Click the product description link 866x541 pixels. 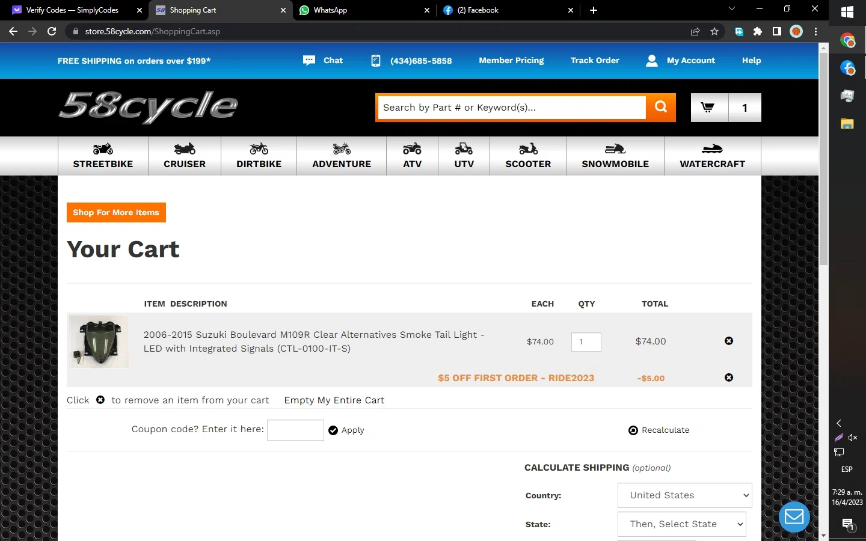tap(314, 341)
